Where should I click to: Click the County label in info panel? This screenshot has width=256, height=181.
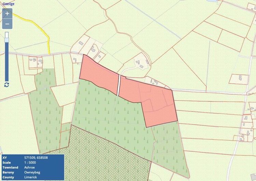pos(8,177)
